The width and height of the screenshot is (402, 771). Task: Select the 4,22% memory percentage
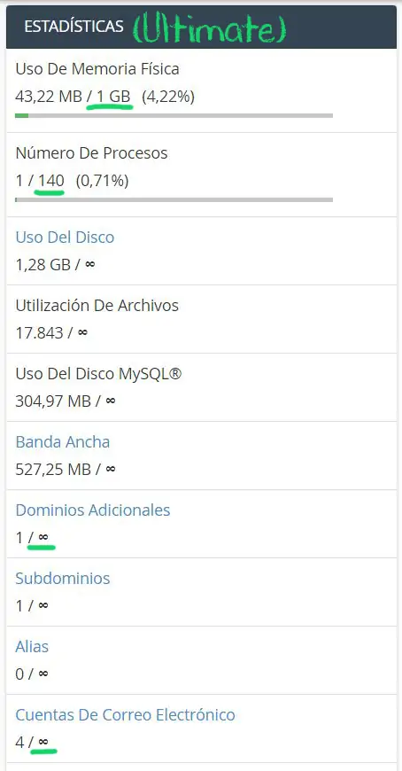pos(168,97)
